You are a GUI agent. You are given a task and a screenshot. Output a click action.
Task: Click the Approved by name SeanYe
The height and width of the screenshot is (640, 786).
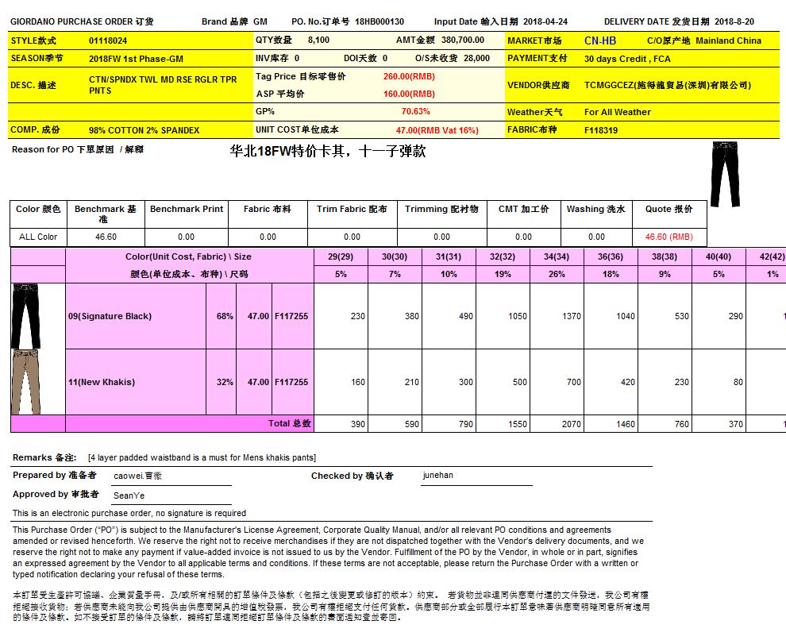click(129, 495)
